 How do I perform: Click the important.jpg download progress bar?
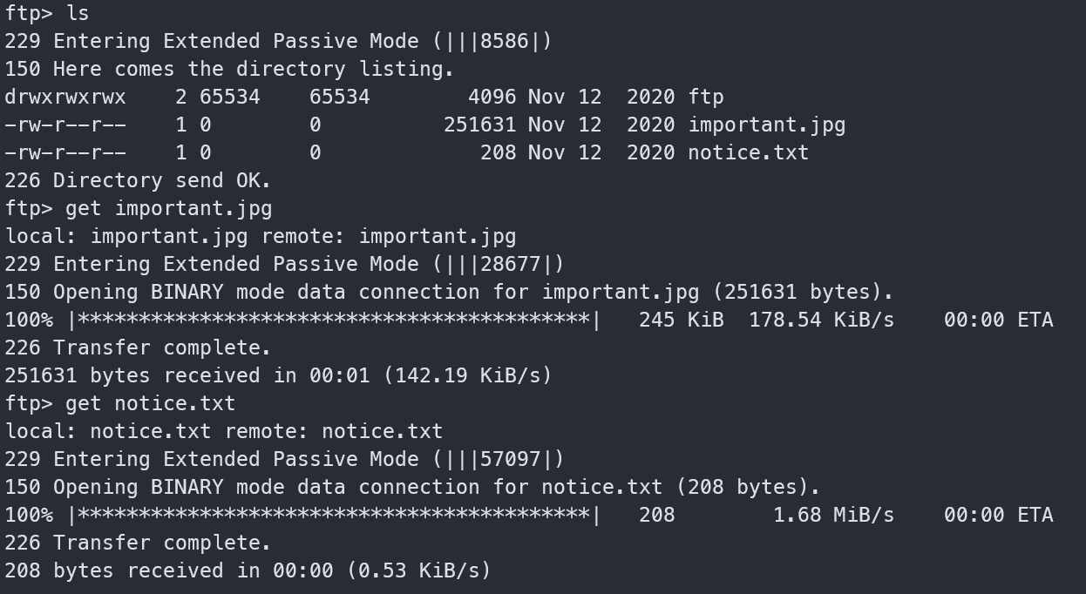(335, 320)
